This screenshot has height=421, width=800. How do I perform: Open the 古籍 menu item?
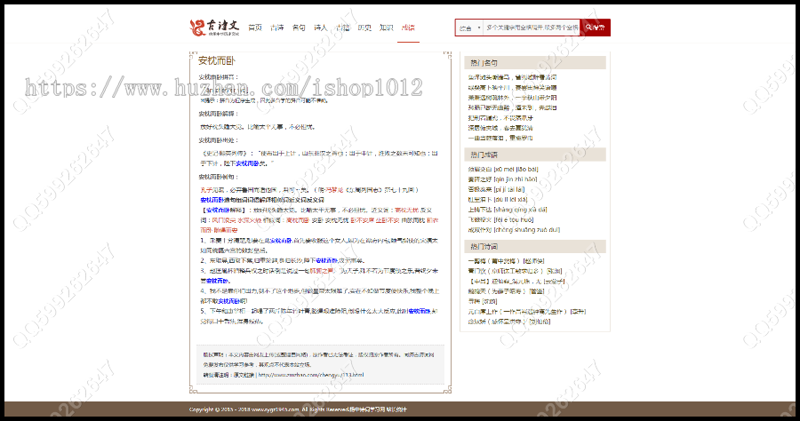coord(342,28)
